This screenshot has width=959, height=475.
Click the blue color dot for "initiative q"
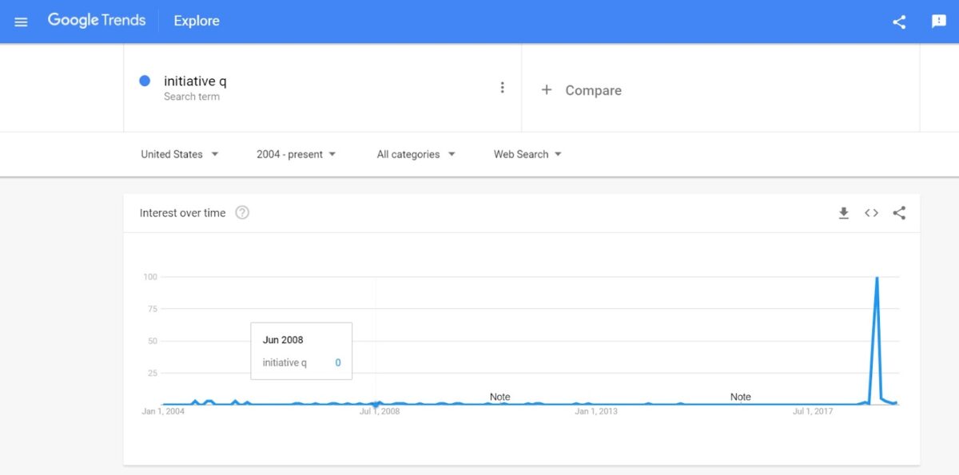(145, 81)
